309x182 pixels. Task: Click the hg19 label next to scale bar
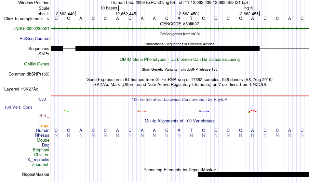coord(249,8)
